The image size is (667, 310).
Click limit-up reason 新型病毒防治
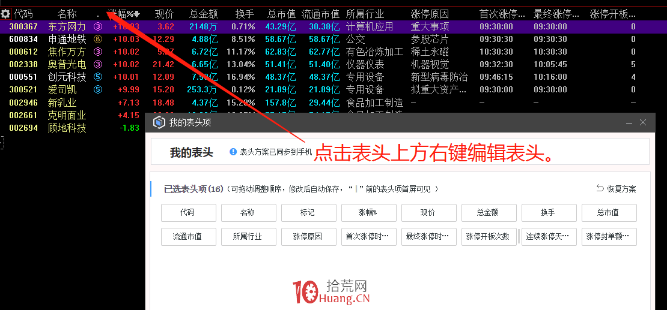(x=439, y=77)
